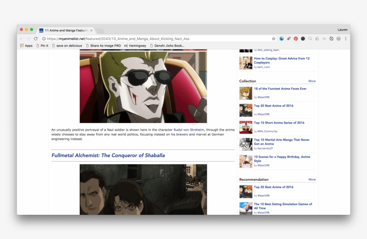This screenshot has width=367, height=239.
Task: Reload the page with refresh icon
Action: click(x=35, y=38)
